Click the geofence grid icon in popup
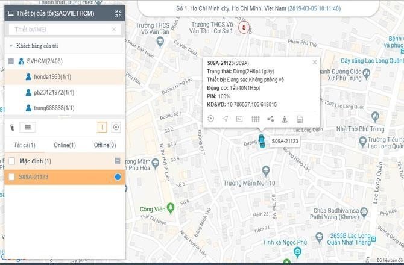 [255, 119]
